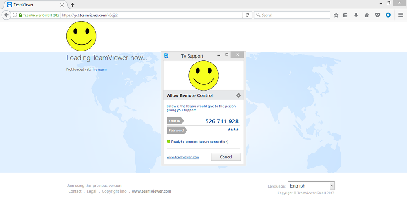Click the browser back arrow button
Screen dimensions: 407x217
[x=6, y=15]
